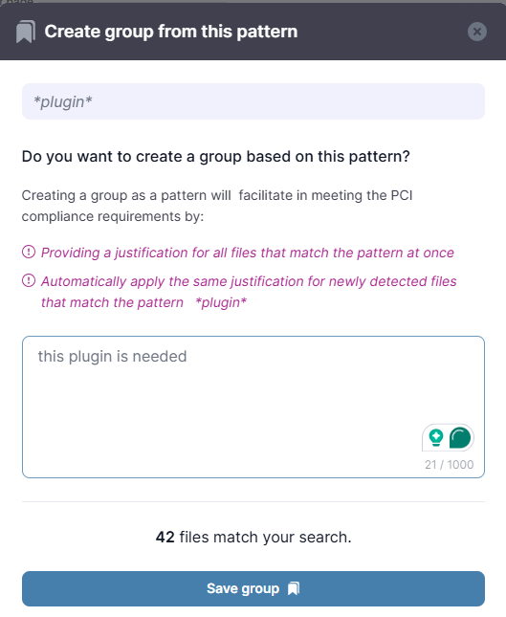Click the 'this plugin is needed' text
This screenshot has height=617, width=506.
pos(112,357)
